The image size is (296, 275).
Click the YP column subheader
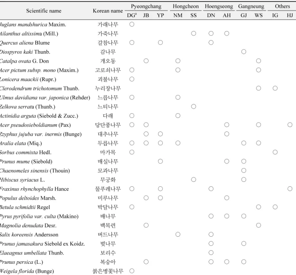pos(160,15)
